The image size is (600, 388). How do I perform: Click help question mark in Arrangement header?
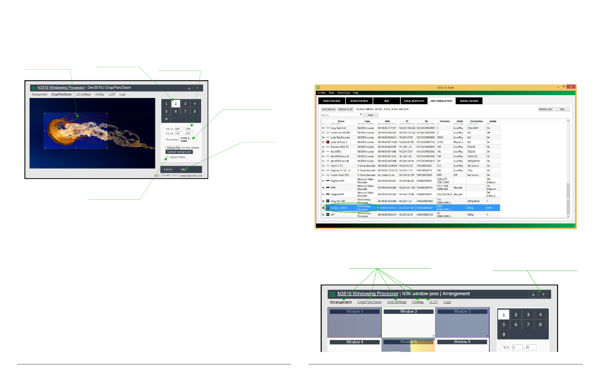[543, 294]
